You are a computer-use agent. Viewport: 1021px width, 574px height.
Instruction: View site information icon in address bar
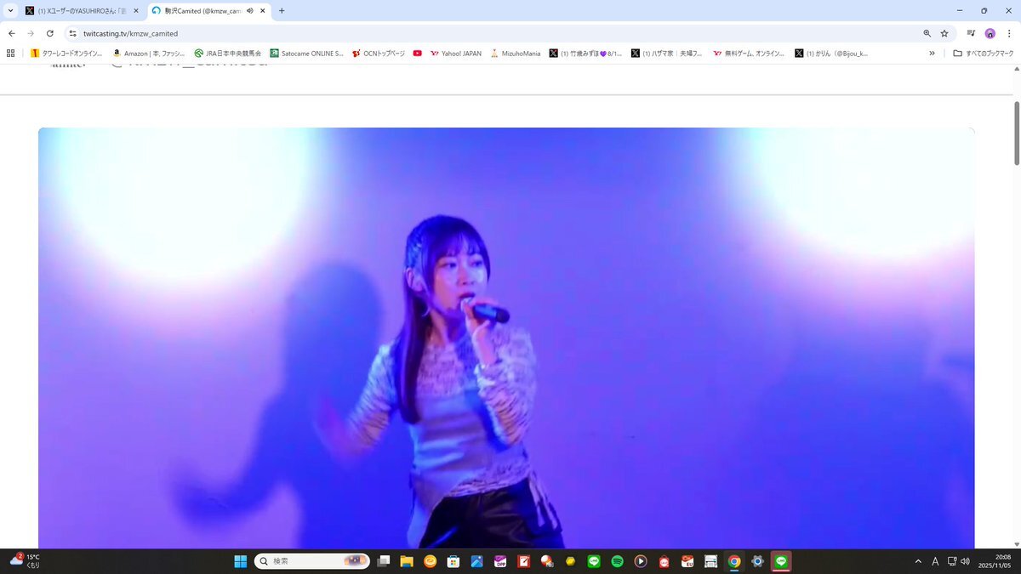(x=73, y=33)
